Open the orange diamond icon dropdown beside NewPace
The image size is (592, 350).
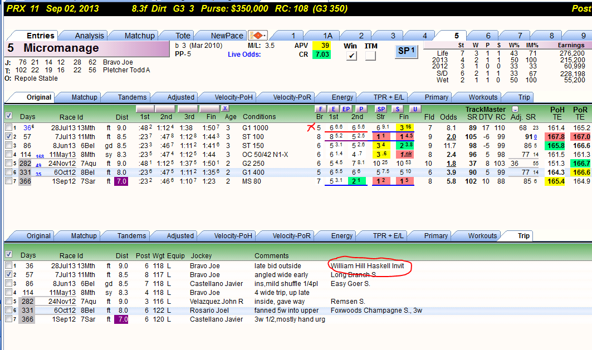point(257,36)
